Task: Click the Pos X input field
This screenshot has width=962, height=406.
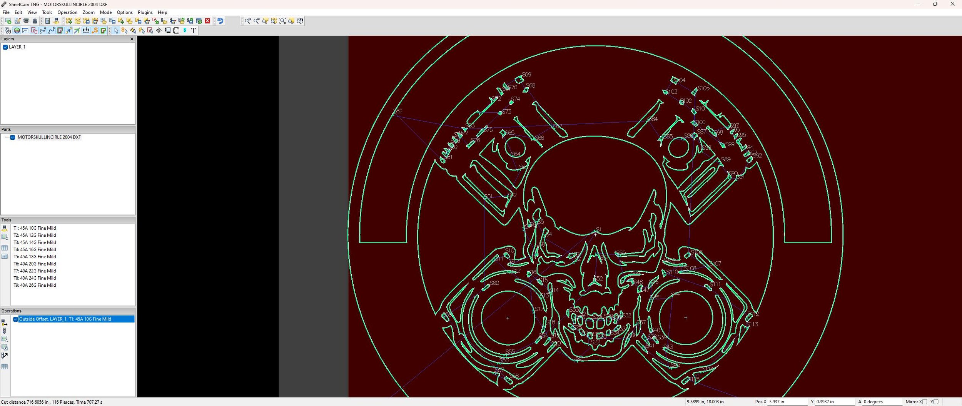Action: tap(787, 402)
